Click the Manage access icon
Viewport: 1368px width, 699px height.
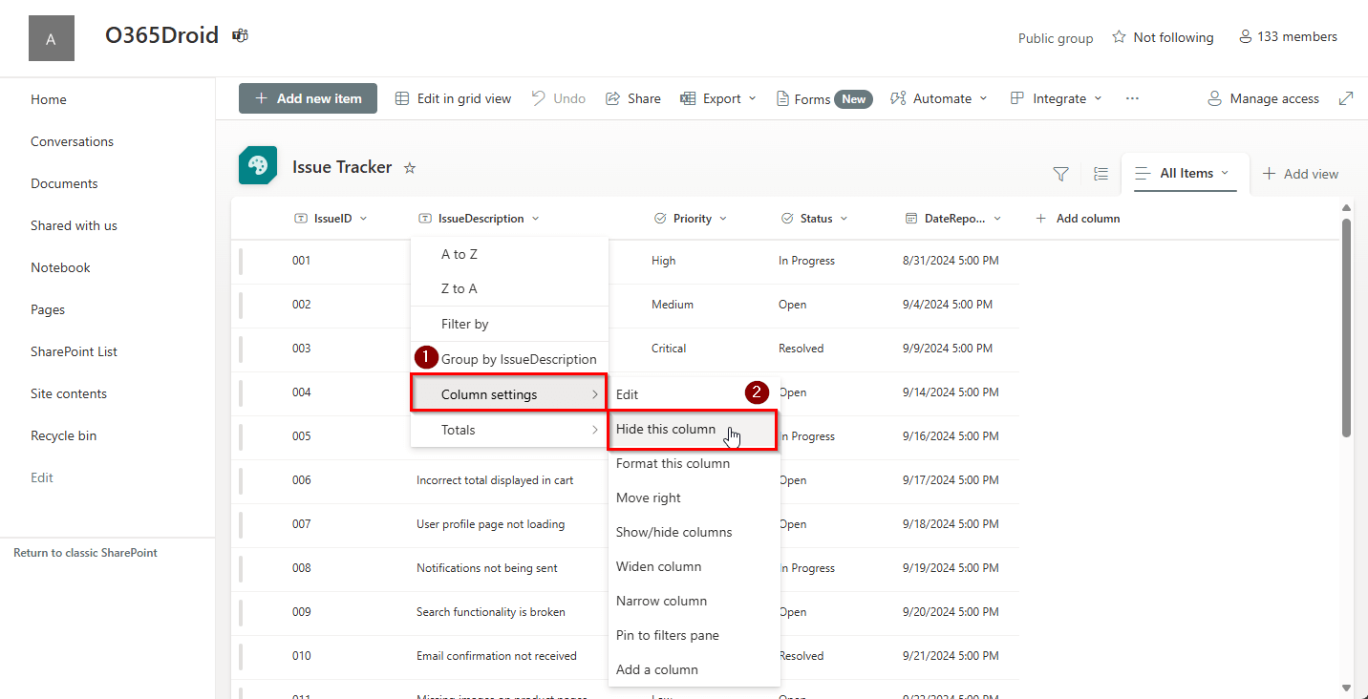[x=1214, y=98]
